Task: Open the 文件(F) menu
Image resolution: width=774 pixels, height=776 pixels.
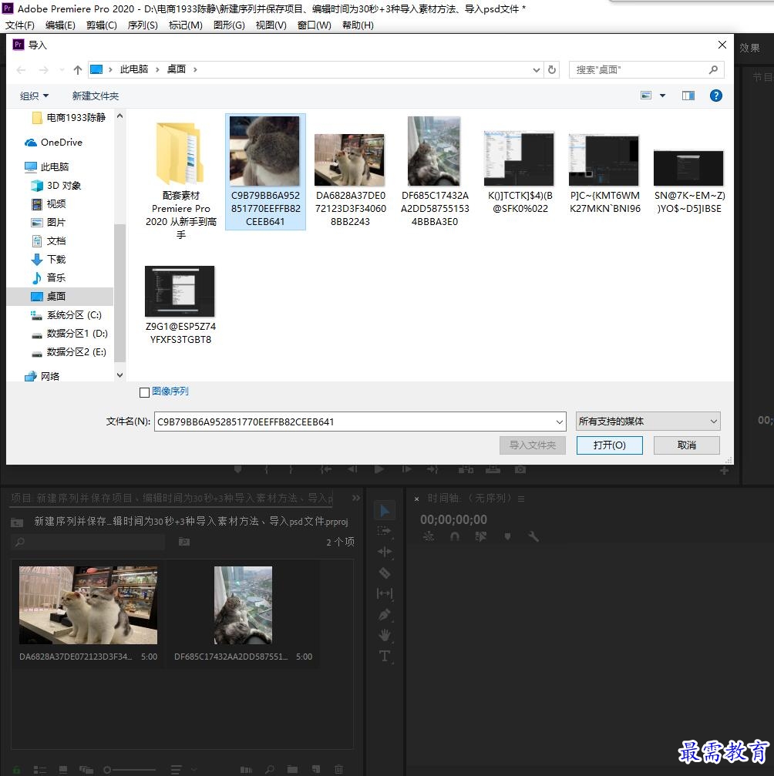Action: pos(20,25)
